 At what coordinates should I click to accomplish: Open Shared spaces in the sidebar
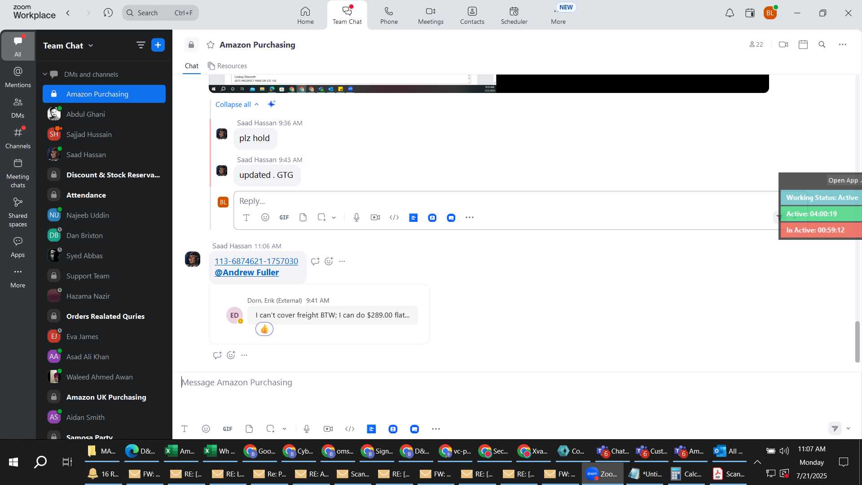pyautogui.click(x=18, y=212)
